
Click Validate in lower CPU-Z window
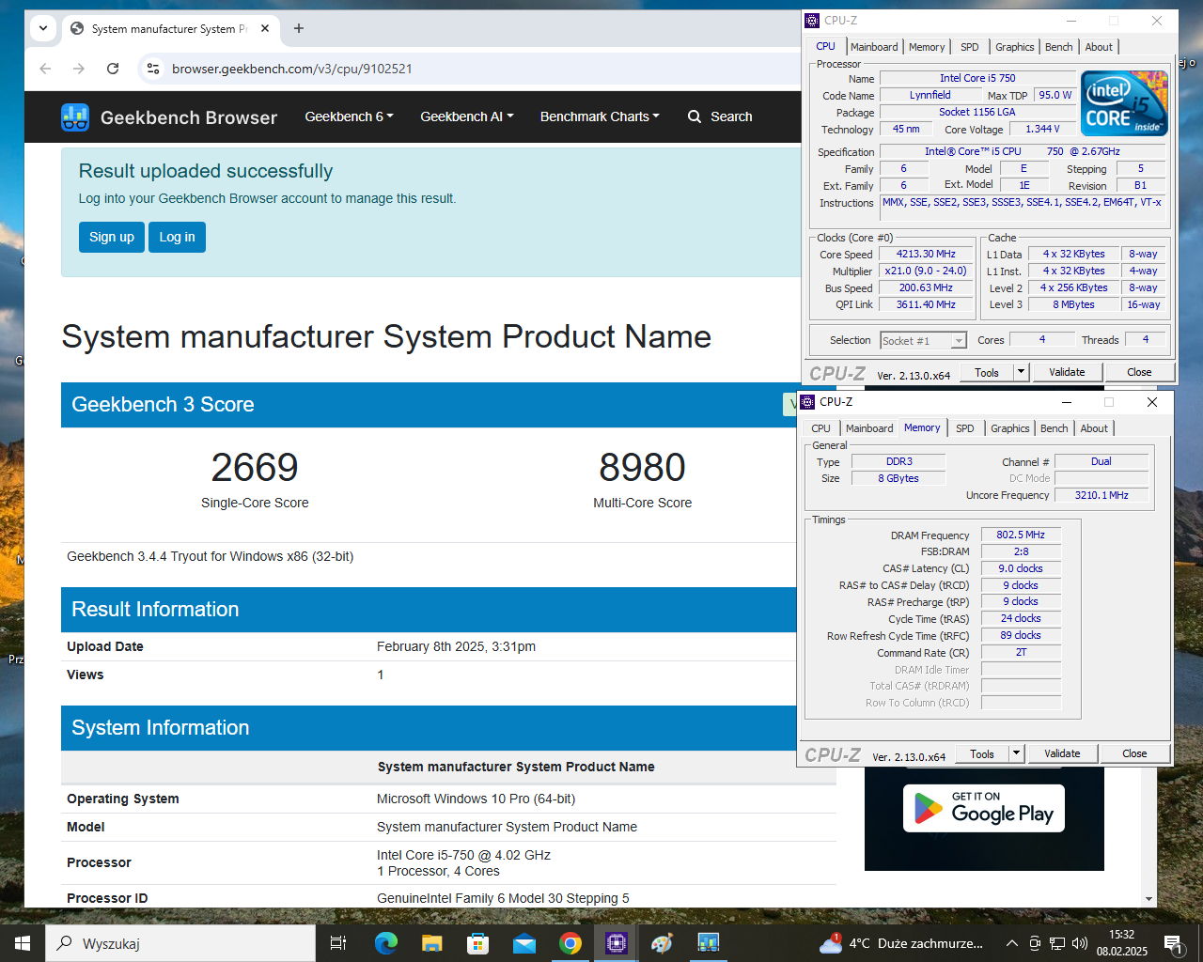(1062, 753)
